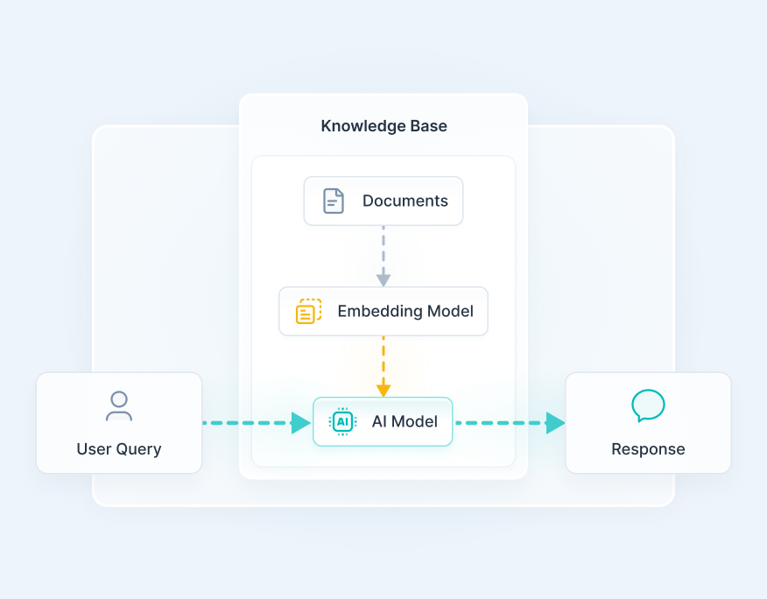Select the Documents text label

[x=405, y=201]
